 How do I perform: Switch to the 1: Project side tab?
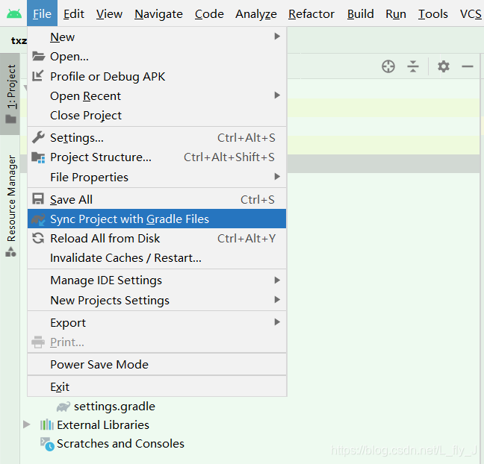10,94
